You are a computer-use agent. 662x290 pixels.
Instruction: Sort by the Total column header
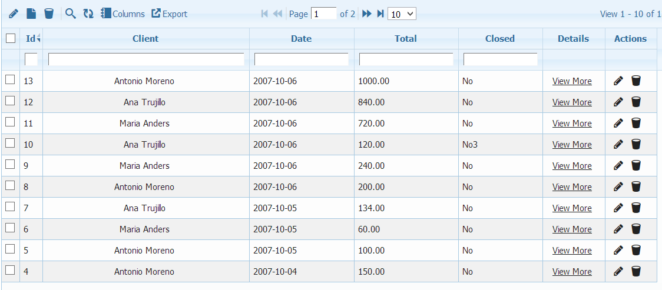click(406, 39)
